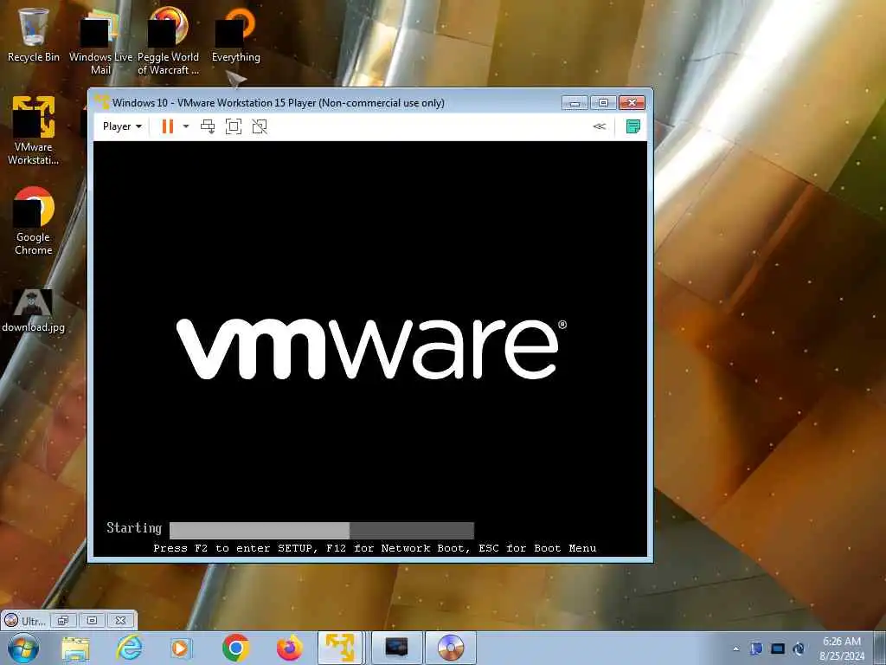Screen dimensions: 886x665
Task: Click the first flag-shaped tray icon
Action: click(x=756, y=649)
